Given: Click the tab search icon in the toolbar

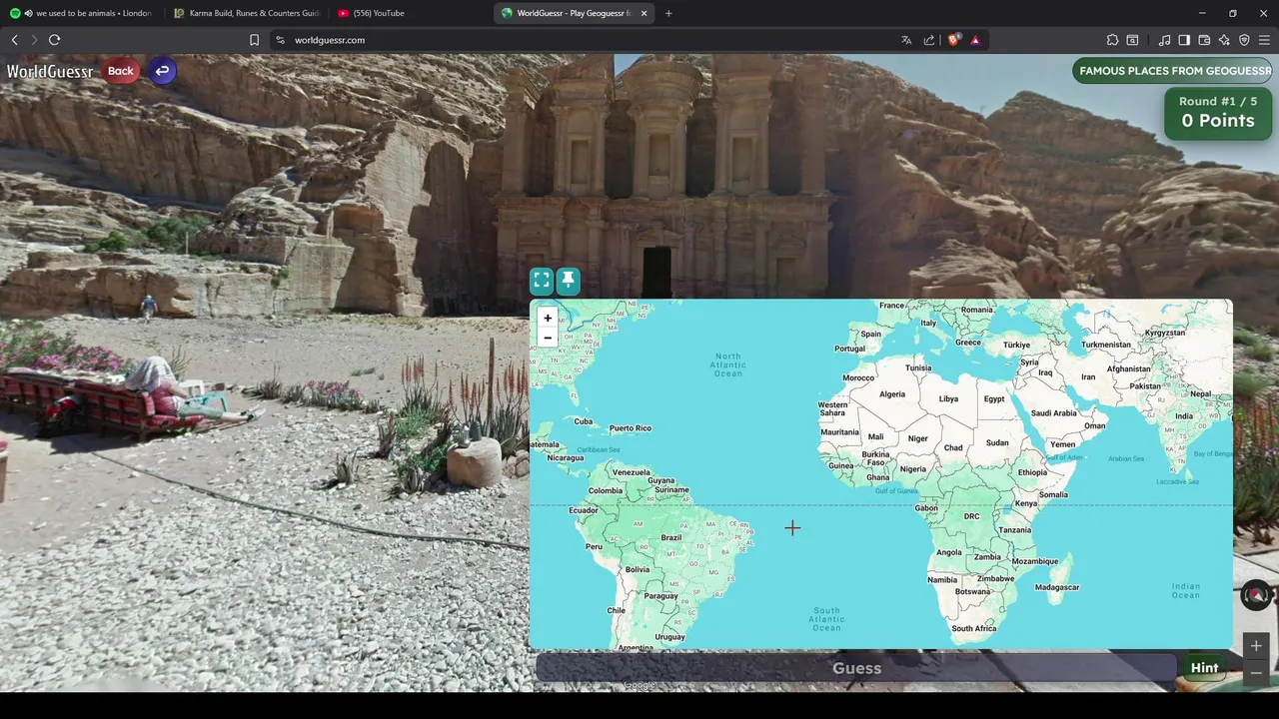Looking at the screenshot, I should click(1132, 40).
